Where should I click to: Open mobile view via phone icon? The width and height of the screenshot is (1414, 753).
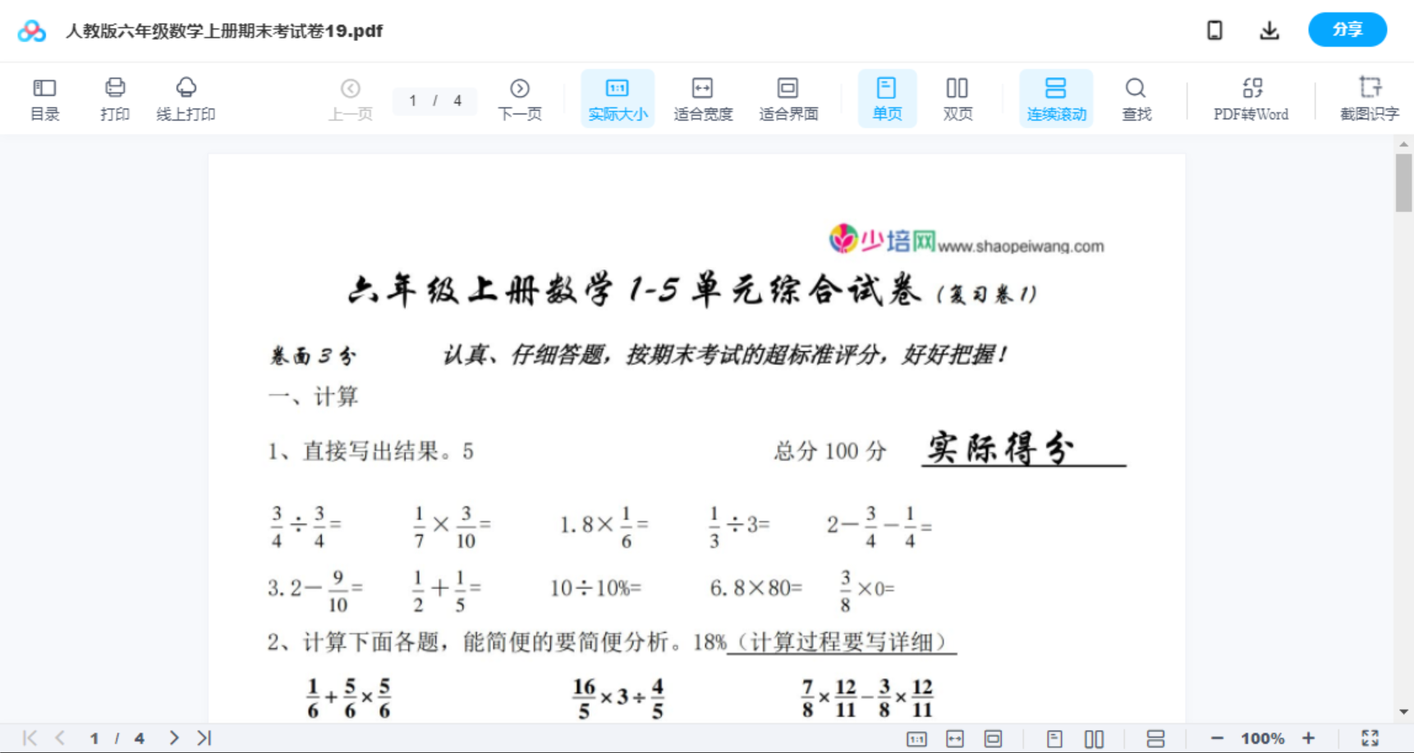pos(1214,30)
